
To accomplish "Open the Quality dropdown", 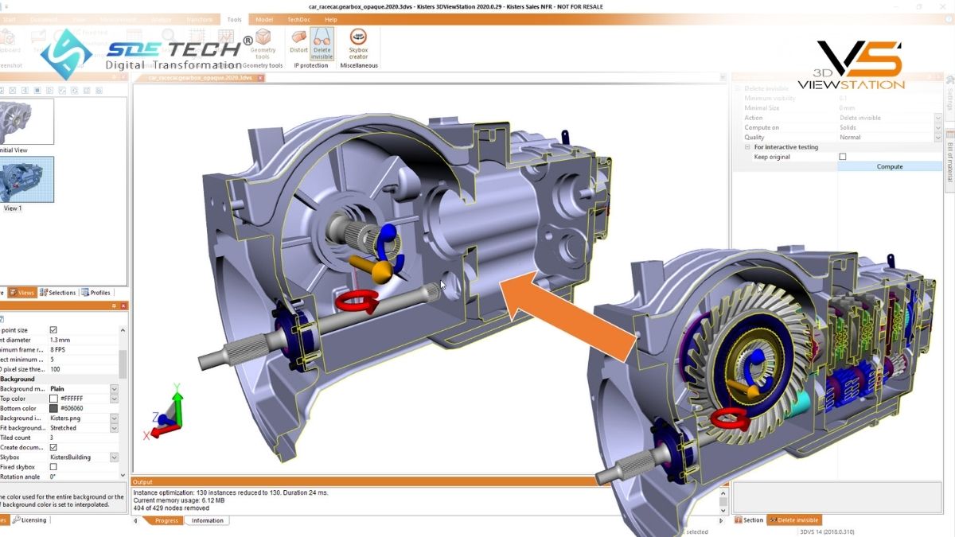I will [938, 137].
